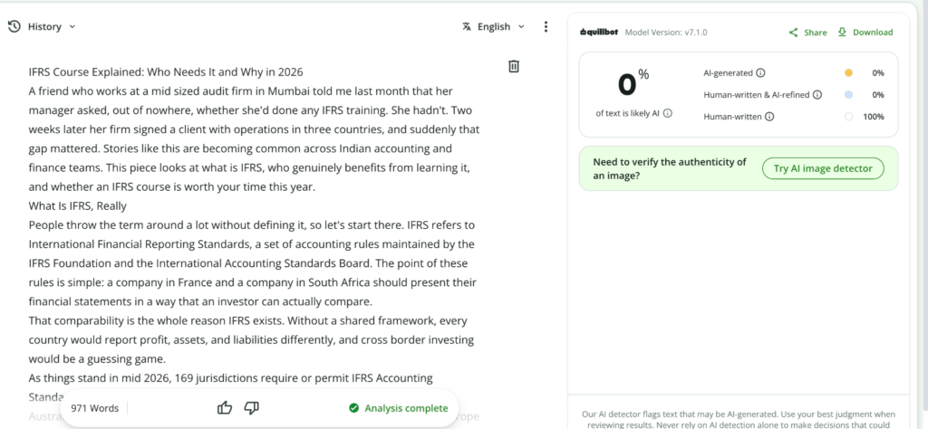Click the Share icon
928x429 pixels.
794,33
